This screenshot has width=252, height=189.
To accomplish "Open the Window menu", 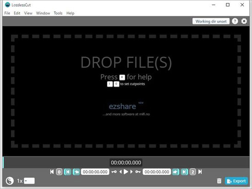I will [43, 13].
